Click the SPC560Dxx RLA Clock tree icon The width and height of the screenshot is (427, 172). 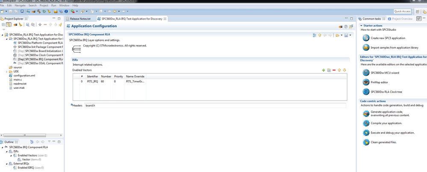point(366,92)
